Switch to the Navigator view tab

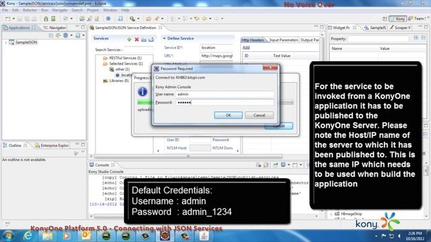coord(55,28)
